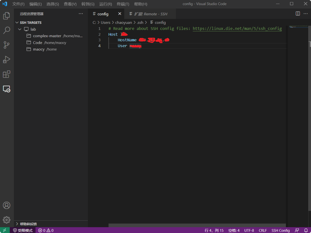Click line number 3 in gutter
The height and width of the screenshot is (233, 311).
coord(99,40)
